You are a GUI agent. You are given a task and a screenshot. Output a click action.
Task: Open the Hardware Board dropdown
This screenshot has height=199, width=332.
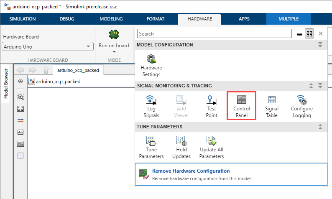(48, 46)
